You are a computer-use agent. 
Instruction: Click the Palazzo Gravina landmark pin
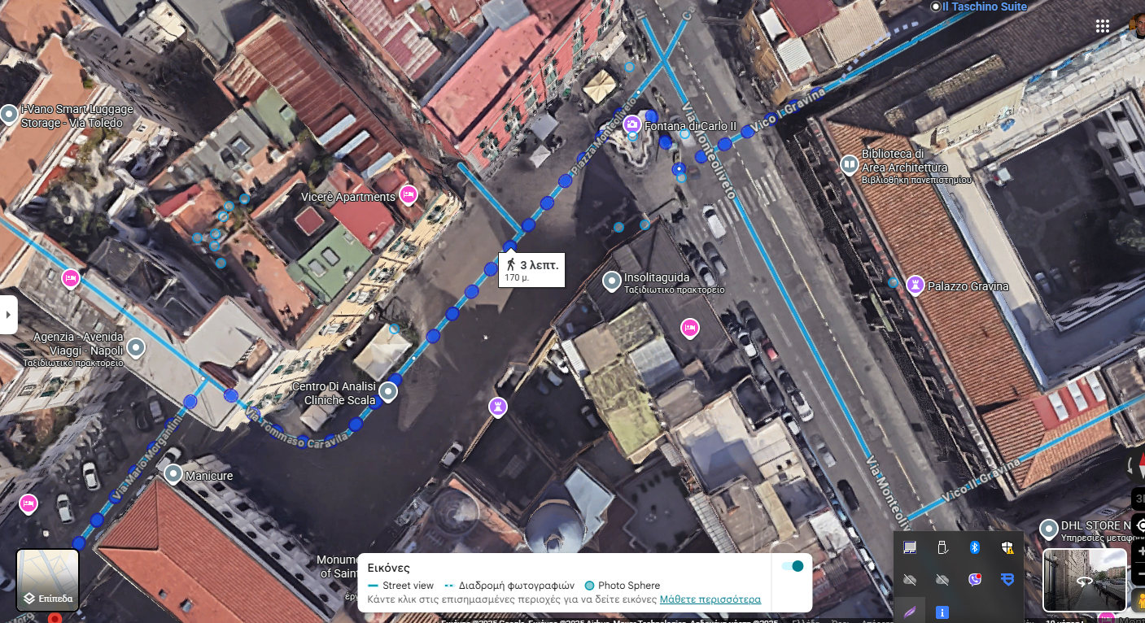(x=915, y=285)
